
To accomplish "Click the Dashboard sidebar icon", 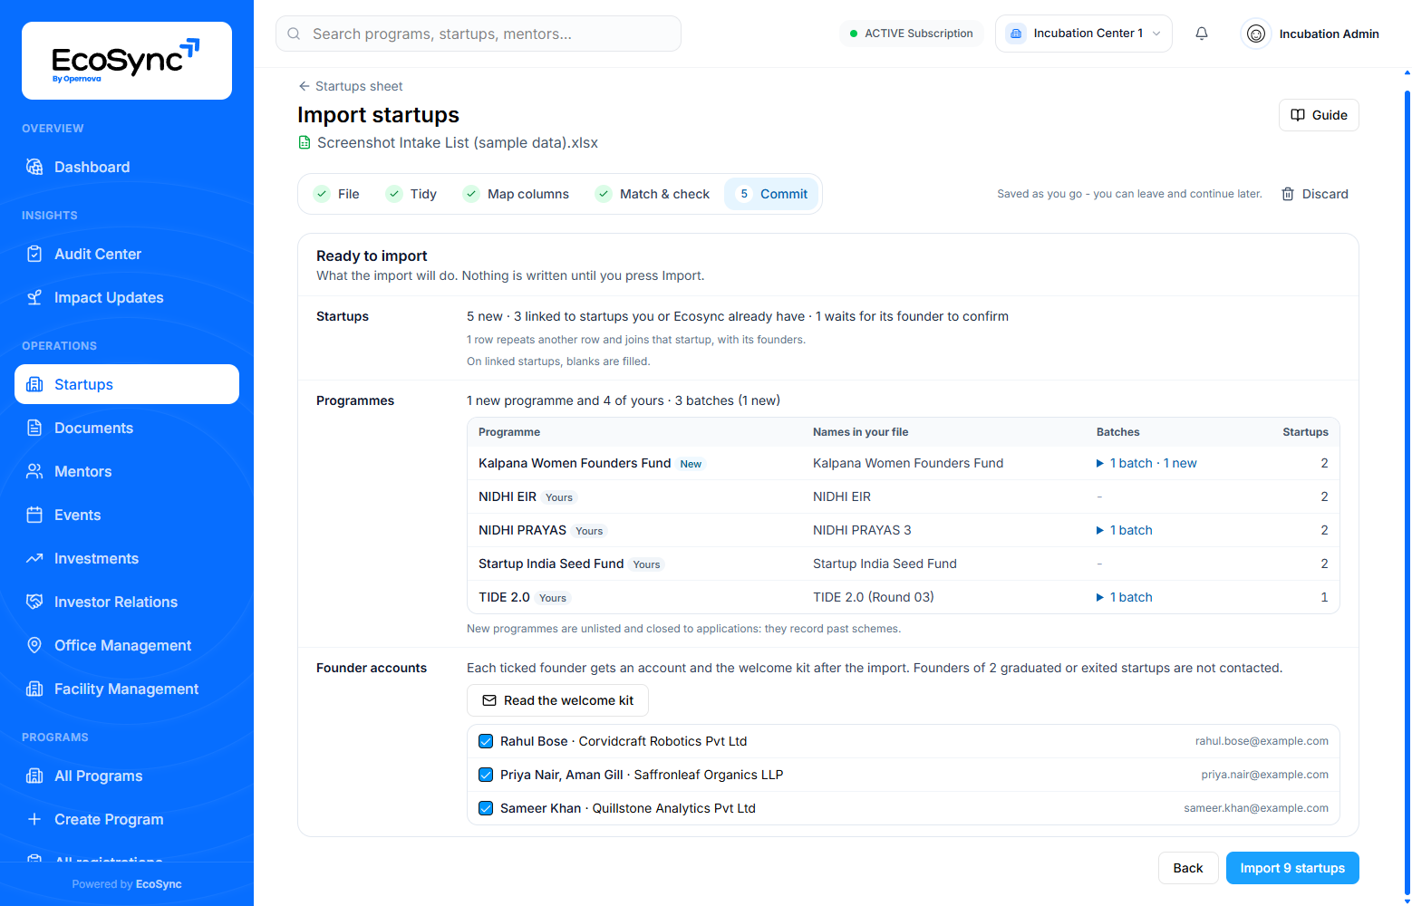I will point(34,167).
